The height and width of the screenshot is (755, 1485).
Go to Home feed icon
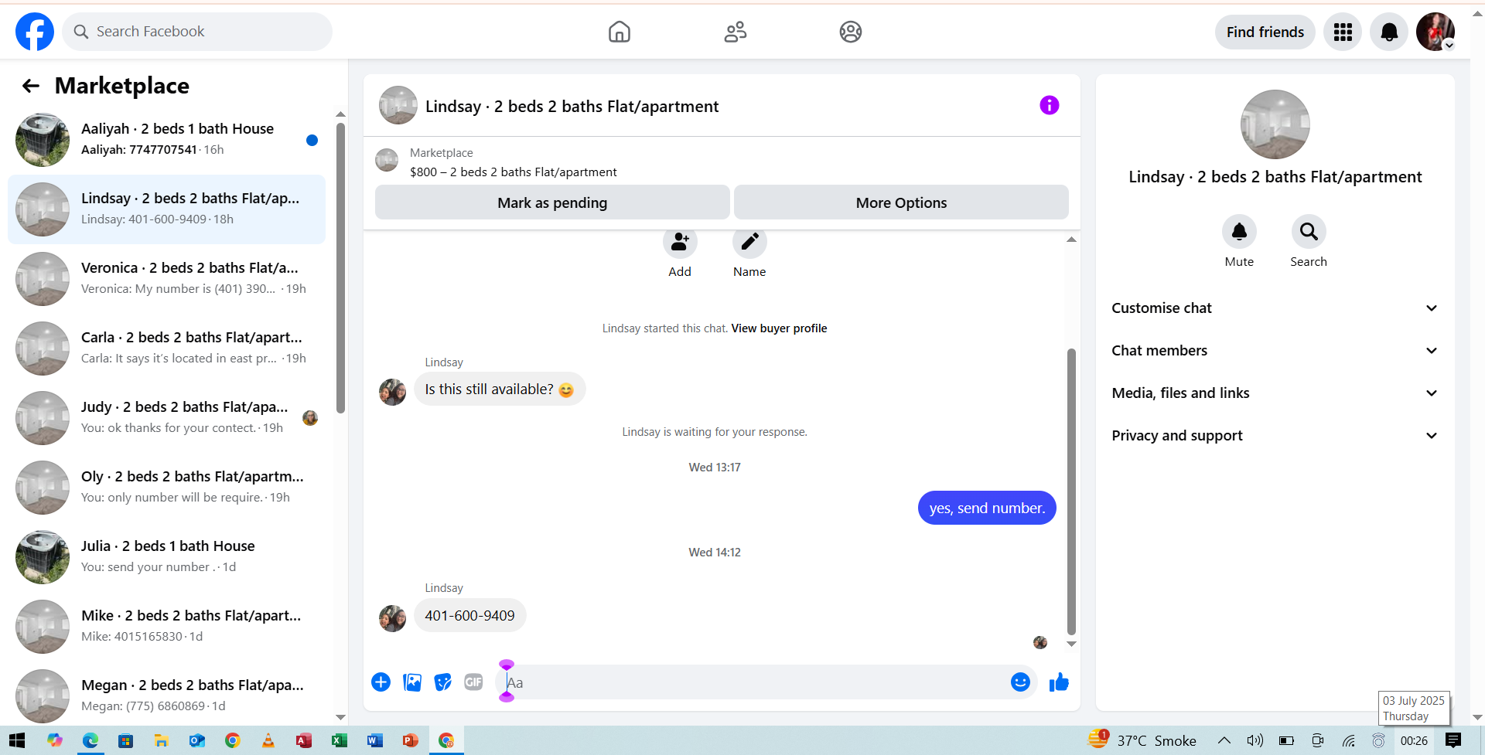[620, 32]
